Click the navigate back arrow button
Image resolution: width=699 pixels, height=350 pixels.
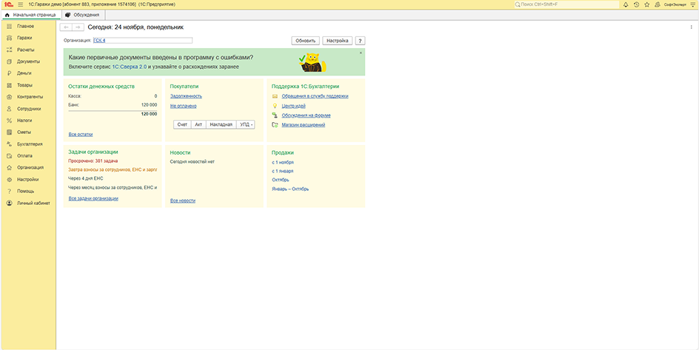66,27
